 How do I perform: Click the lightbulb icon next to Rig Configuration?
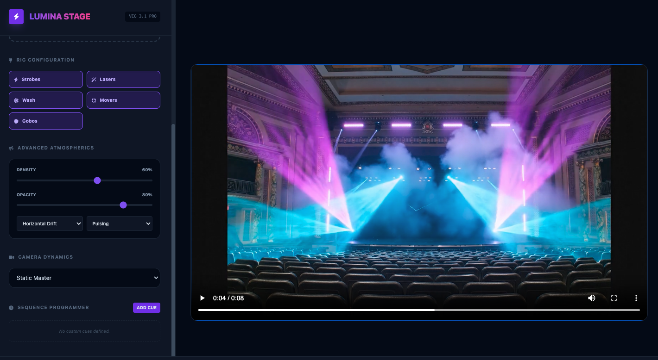point(10,60)
